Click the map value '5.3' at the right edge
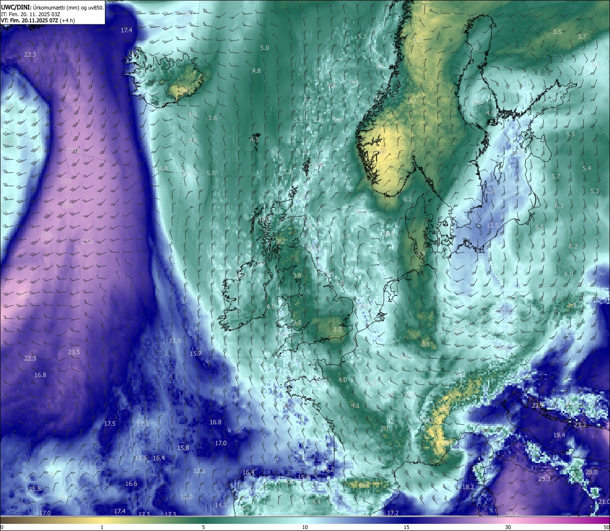Viewport: 610px width, 531px height. coord(595,191)
